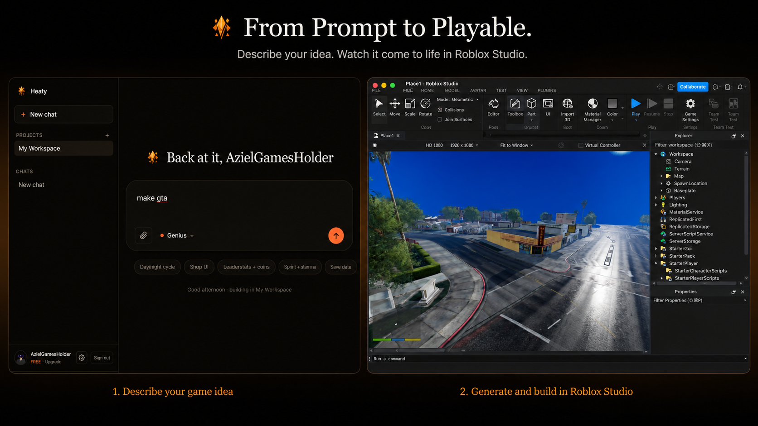
Task: Pick the Scale tool
Action: click(410, 107)
